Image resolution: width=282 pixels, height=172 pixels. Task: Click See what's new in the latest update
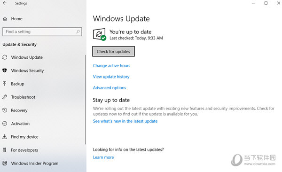click(x=125, y=121)
